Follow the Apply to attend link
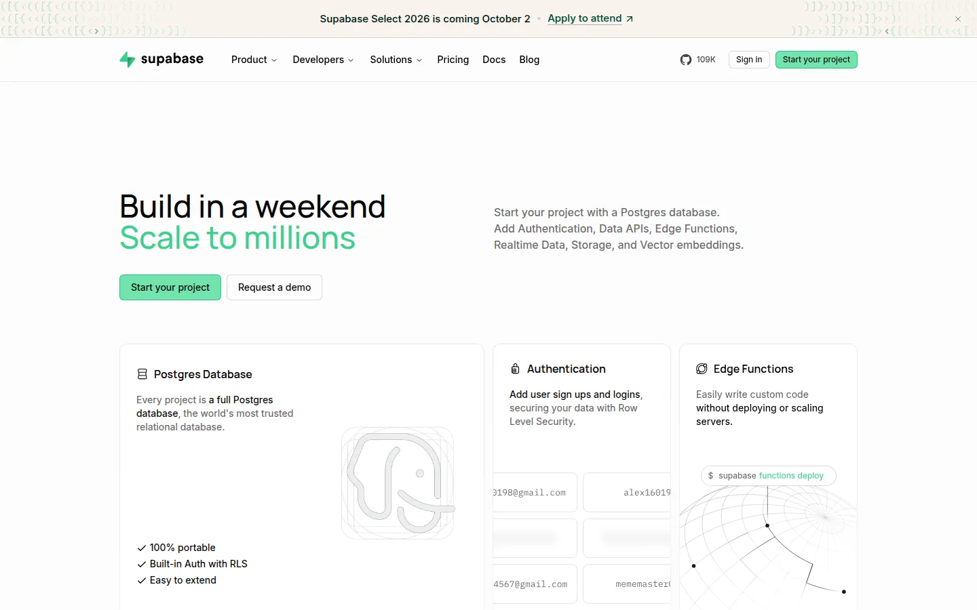Screen dimensions: 977x610 (585, 18)
